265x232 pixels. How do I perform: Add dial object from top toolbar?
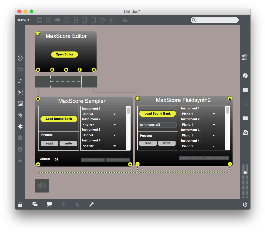pyautogui.click(x=102, y=20)
